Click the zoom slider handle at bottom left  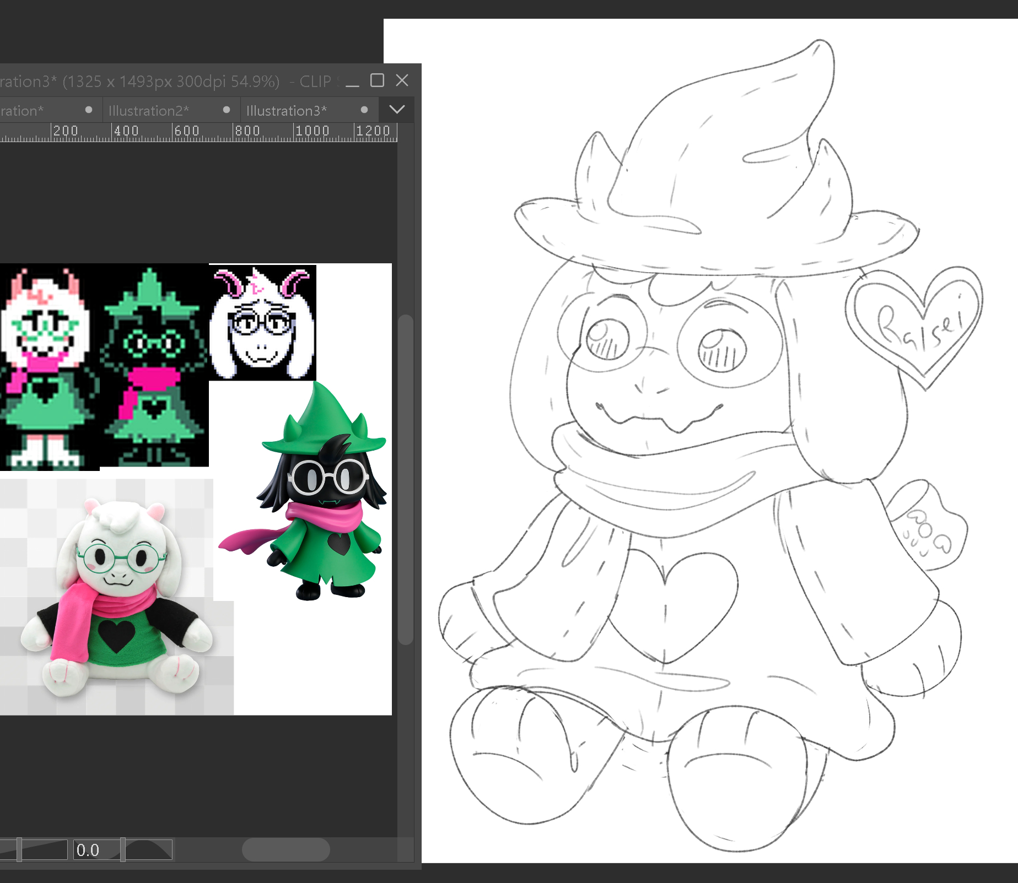(19, 850)
